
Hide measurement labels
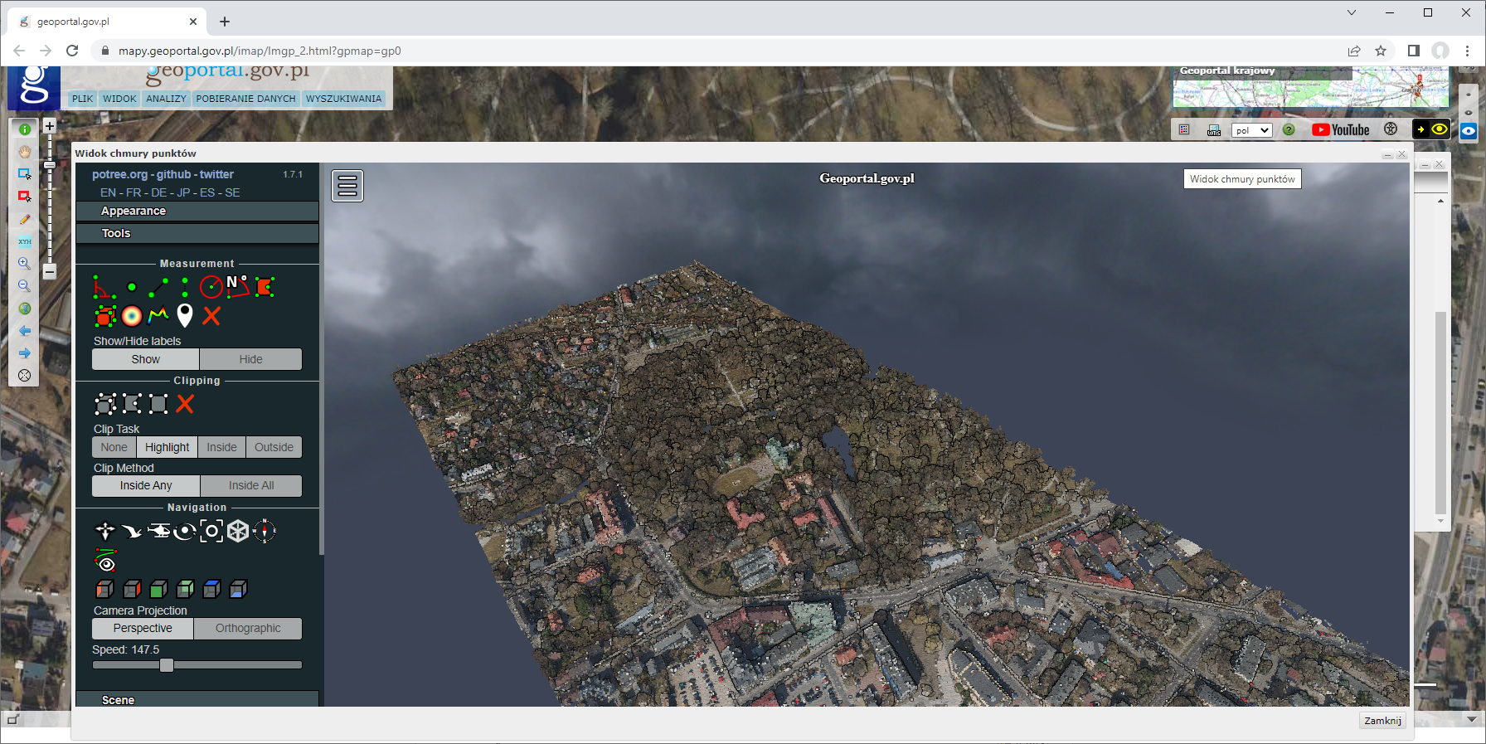pos(250,359)
